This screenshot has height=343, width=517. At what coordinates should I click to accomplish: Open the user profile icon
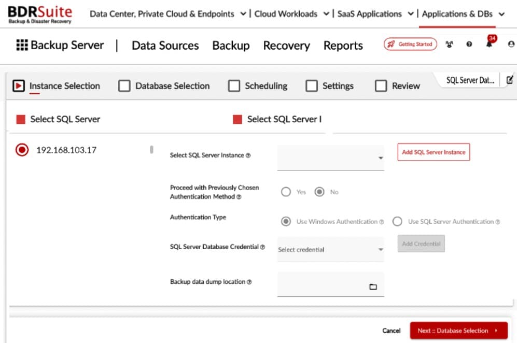point(511,45)
